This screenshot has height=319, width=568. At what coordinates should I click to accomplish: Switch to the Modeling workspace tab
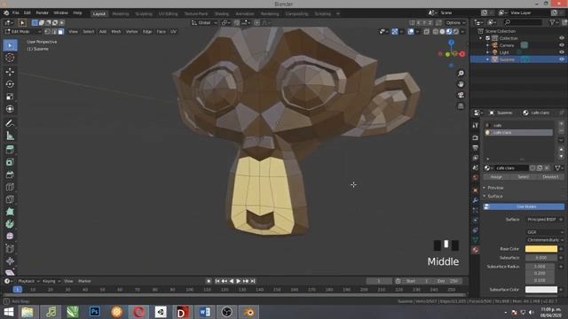[121, 14]
